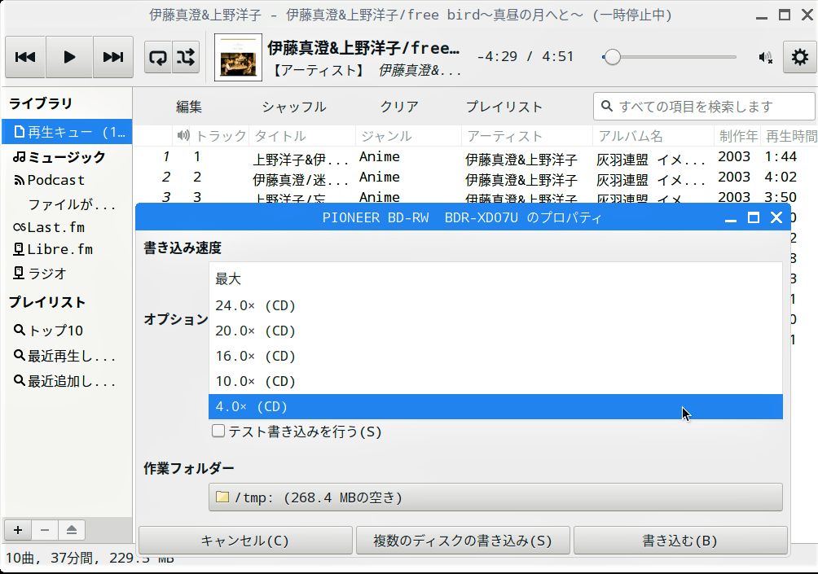Viewport: 818px width, 574px height.
Task: Click the eject icon in sidebar footer
Action: pyautogui.click(x=72, y=530)
